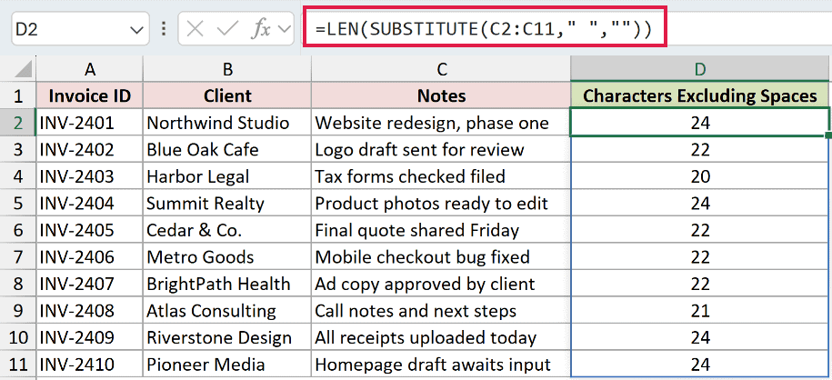The width and height of the screenshot is (832, 380).
Task: Click into the formula bar text
Action: click(485, 29)
